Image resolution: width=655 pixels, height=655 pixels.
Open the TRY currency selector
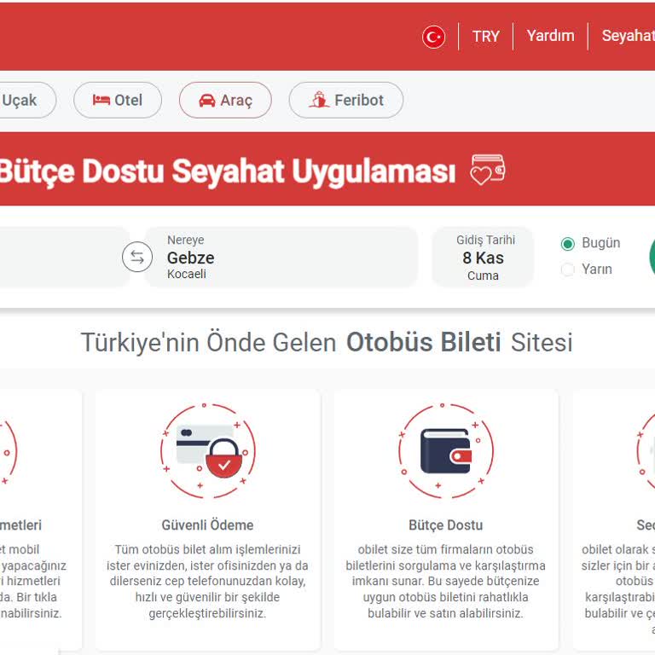point(485,37)
